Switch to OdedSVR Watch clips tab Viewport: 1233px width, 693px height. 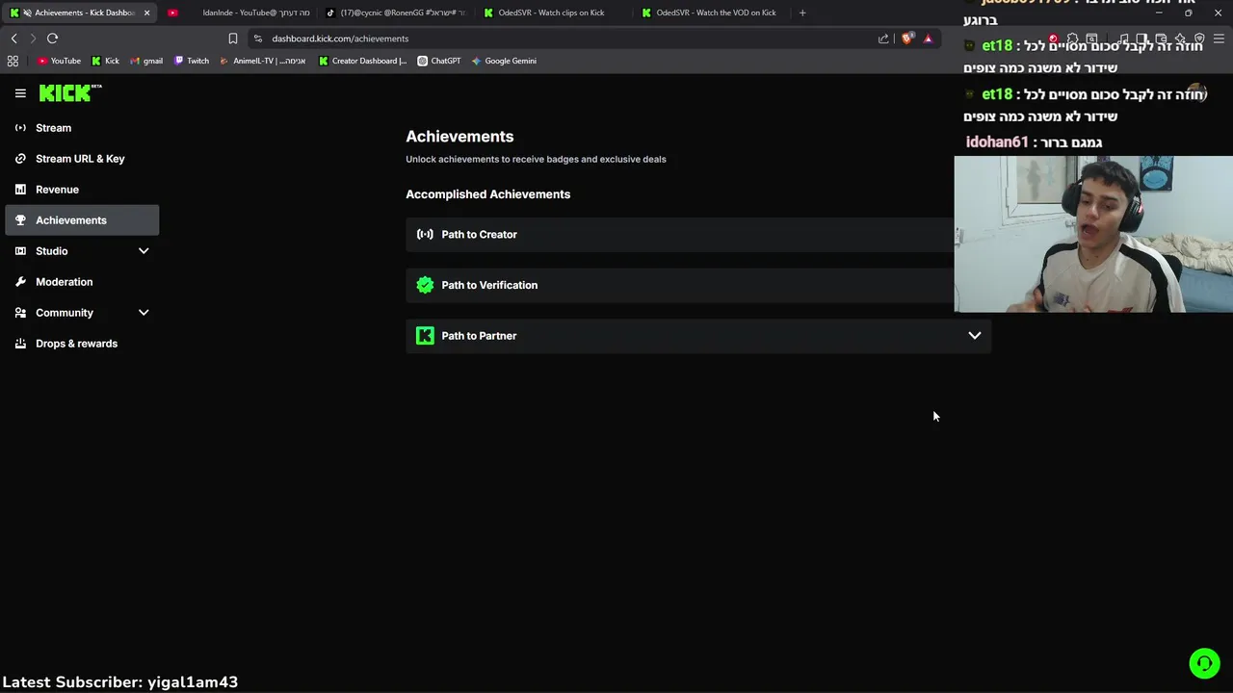tap(554, 13)
